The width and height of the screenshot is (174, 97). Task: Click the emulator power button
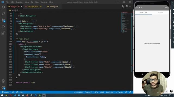tap(173, 5)
